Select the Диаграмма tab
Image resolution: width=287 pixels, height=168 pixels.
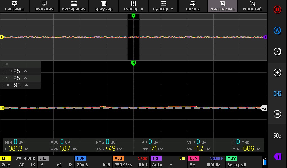tap(223, 6)
